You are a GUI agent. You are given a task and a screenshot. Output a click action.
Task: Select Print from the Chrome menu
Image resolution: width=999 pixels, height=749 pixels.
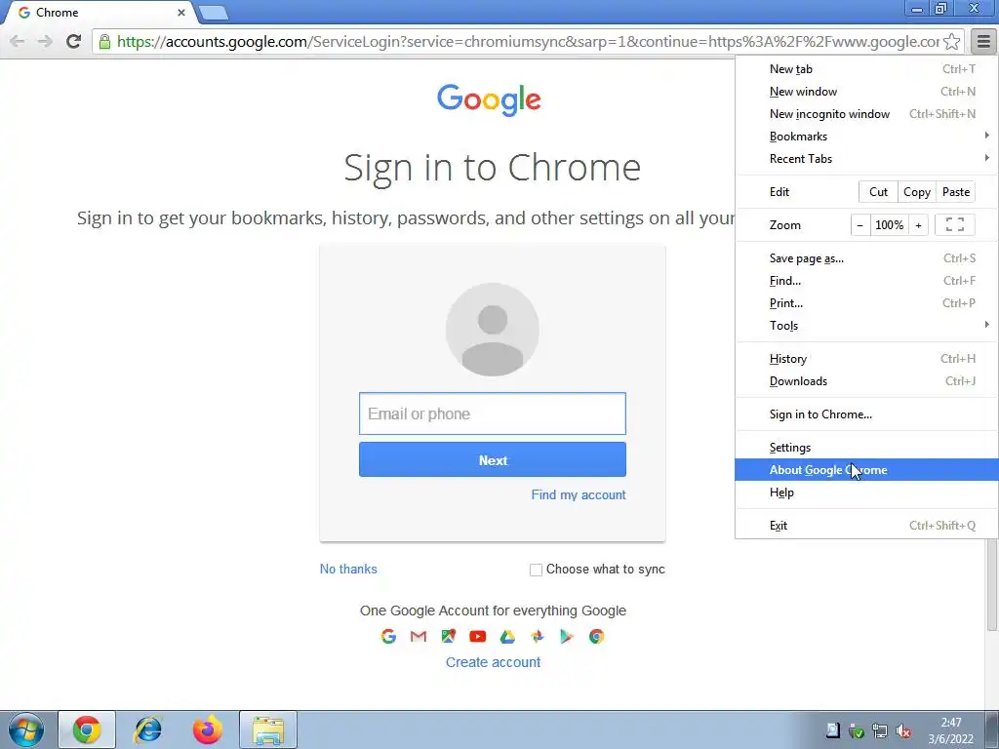coord(866,303)
